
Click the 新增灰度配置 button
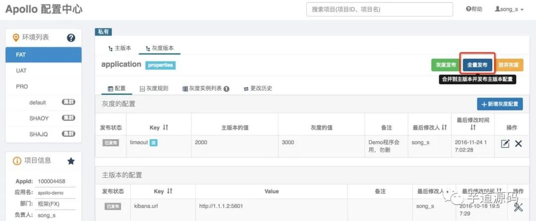pyautogui.click(x=500, y=104)
